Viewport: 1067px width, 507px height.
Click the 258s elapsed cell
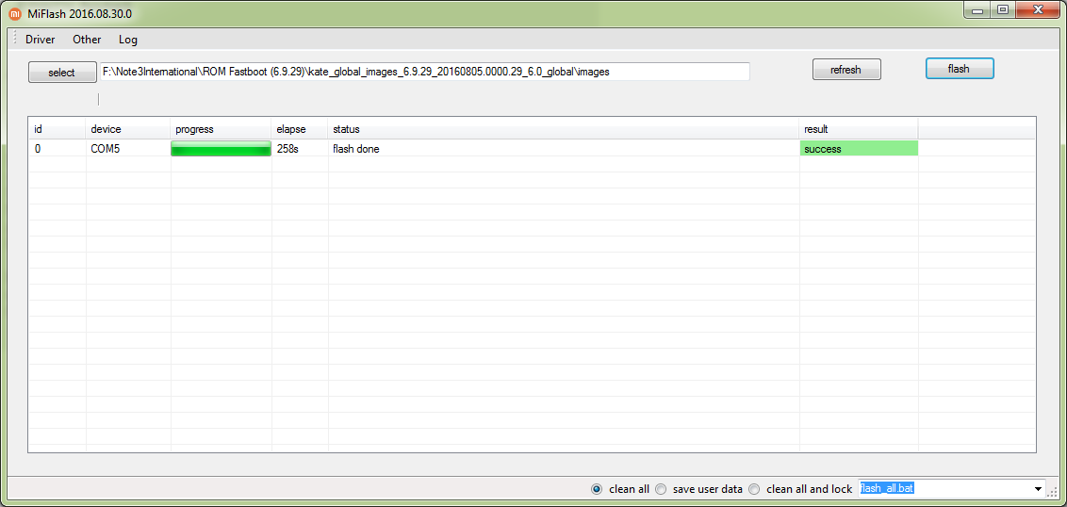click(x=300, y=149)
